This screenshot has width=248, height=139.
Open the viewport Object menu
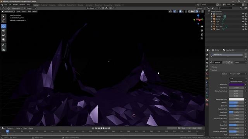click(x=34, y=12)
